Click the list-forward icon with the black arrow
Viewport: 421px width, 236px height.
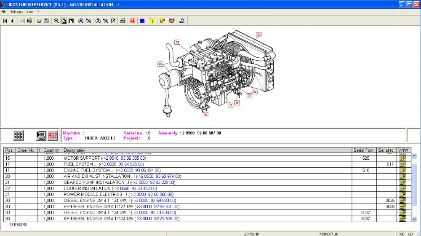(x=29, y=21)
